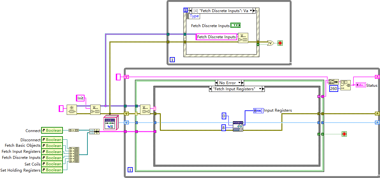This screenshot has height=178, width=380.
Task: Select the Modbus read input registers node
Action: pyautogui.click(x=238, y=126)
